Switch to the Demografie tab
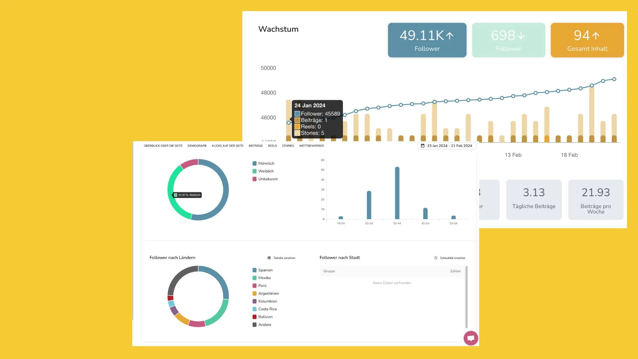 coord(197,146)
